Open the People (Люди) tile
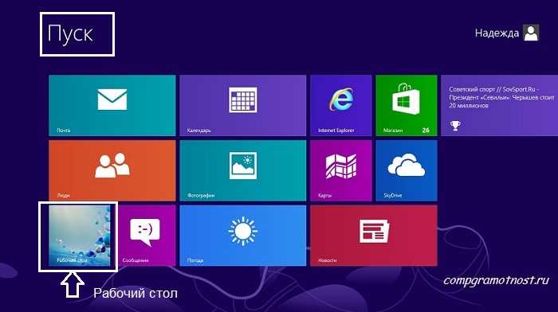 click(x=112, y=170)
